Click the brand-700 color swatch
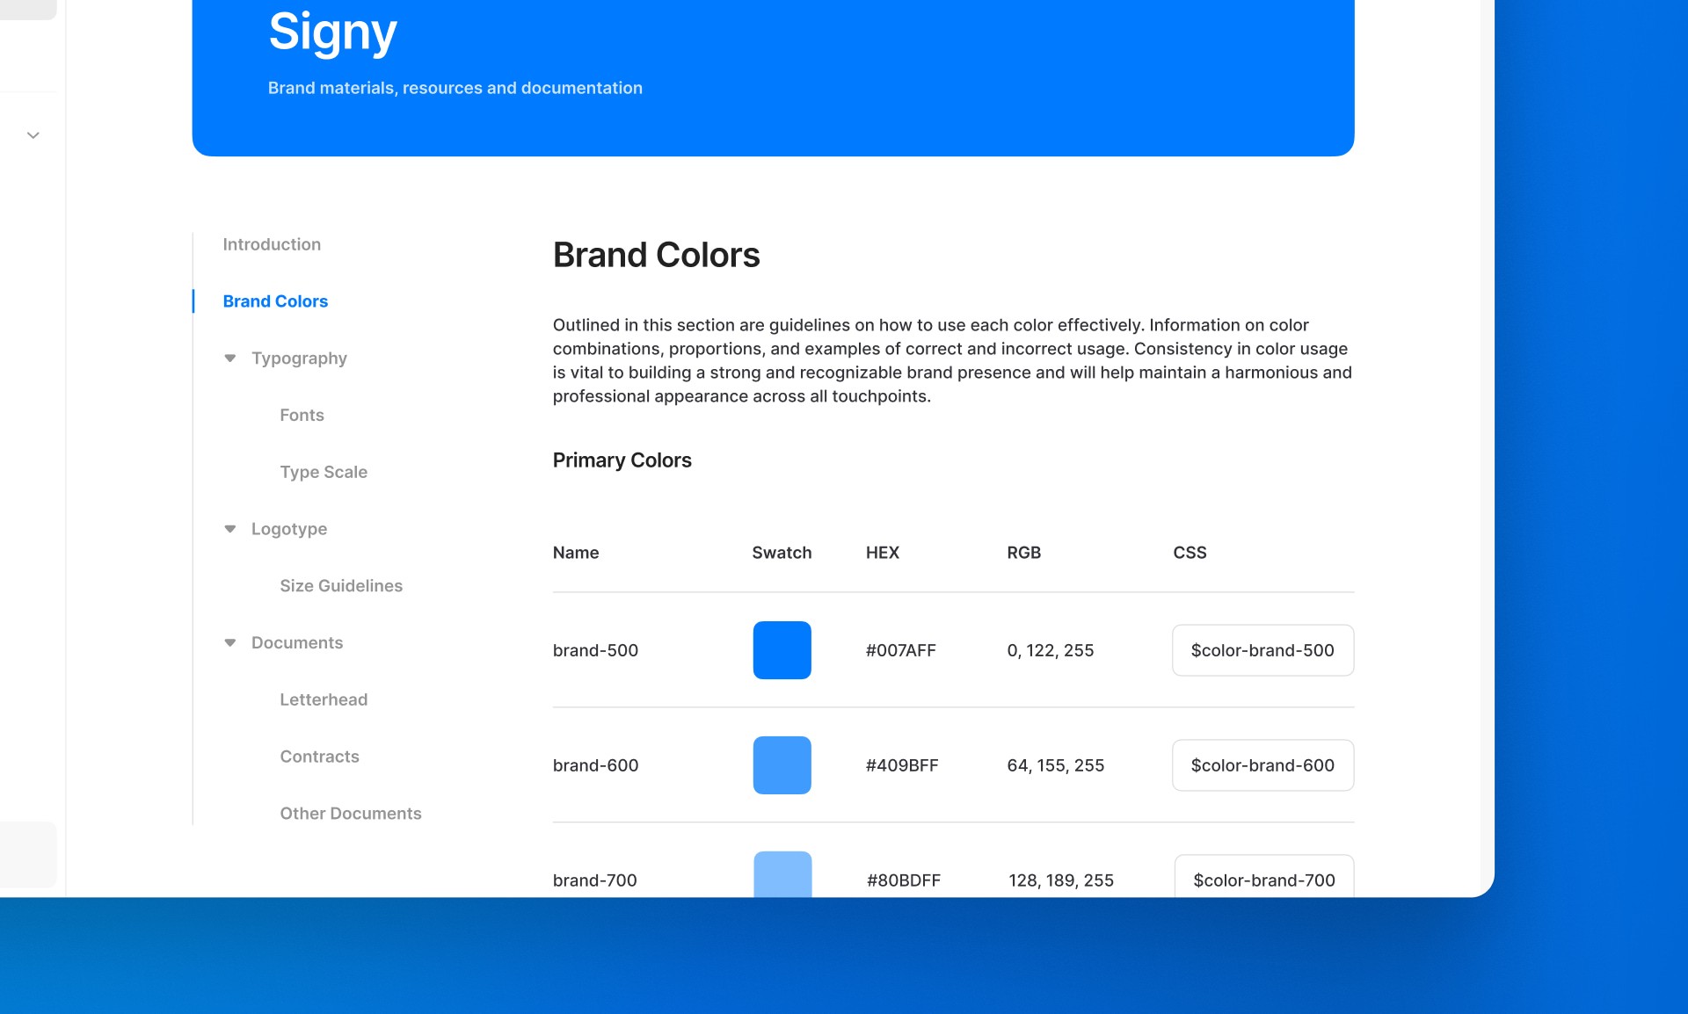This screenshot has height=1014, width=1688. click(x=782, y=874)
